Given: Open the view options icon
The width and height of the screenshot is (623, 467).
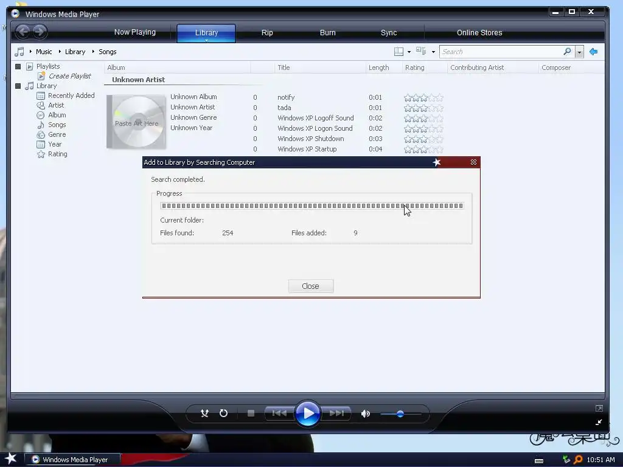Looking at the screenshot, I should coord(421,51).
